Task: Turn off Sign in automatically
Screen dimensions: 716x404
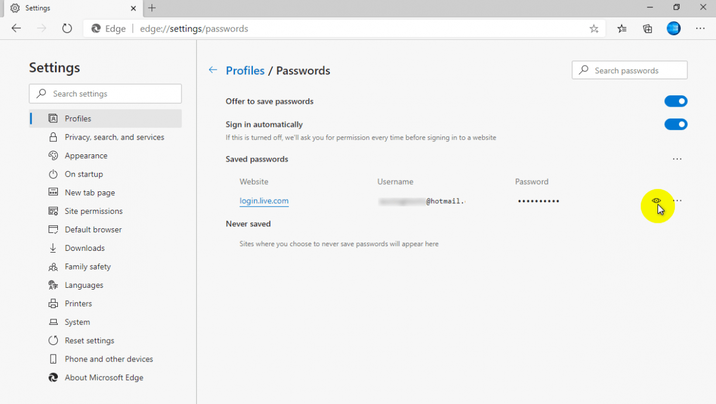Action: tap(676, 124)
